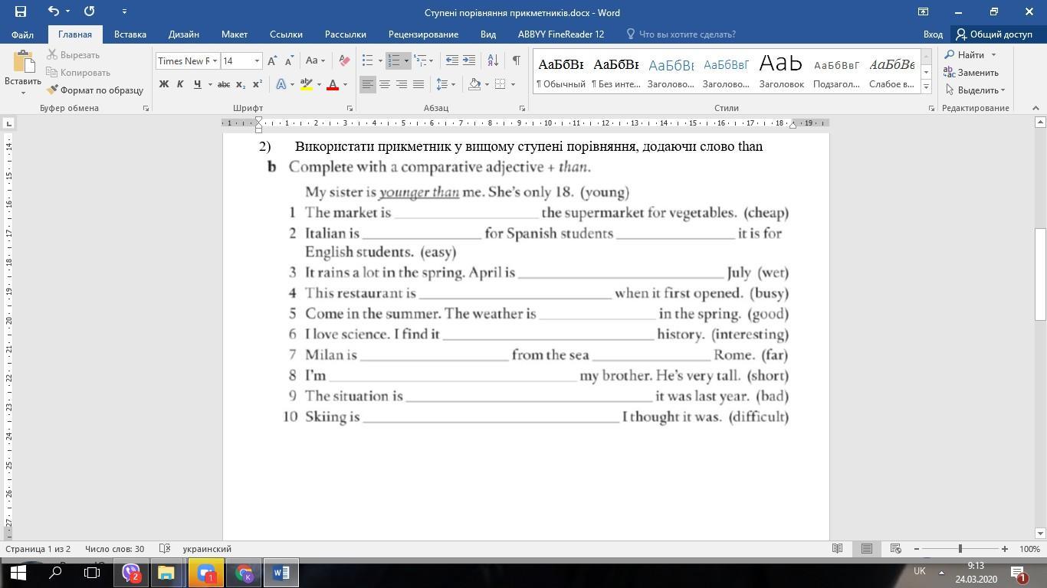Open the font size dropdown

(257, 61)
